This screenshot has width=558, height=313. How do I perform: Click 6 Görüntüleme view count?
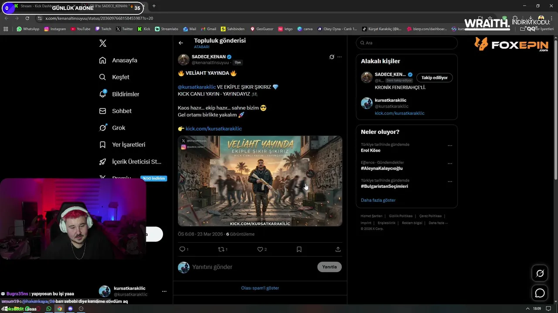tap(240, 234)
